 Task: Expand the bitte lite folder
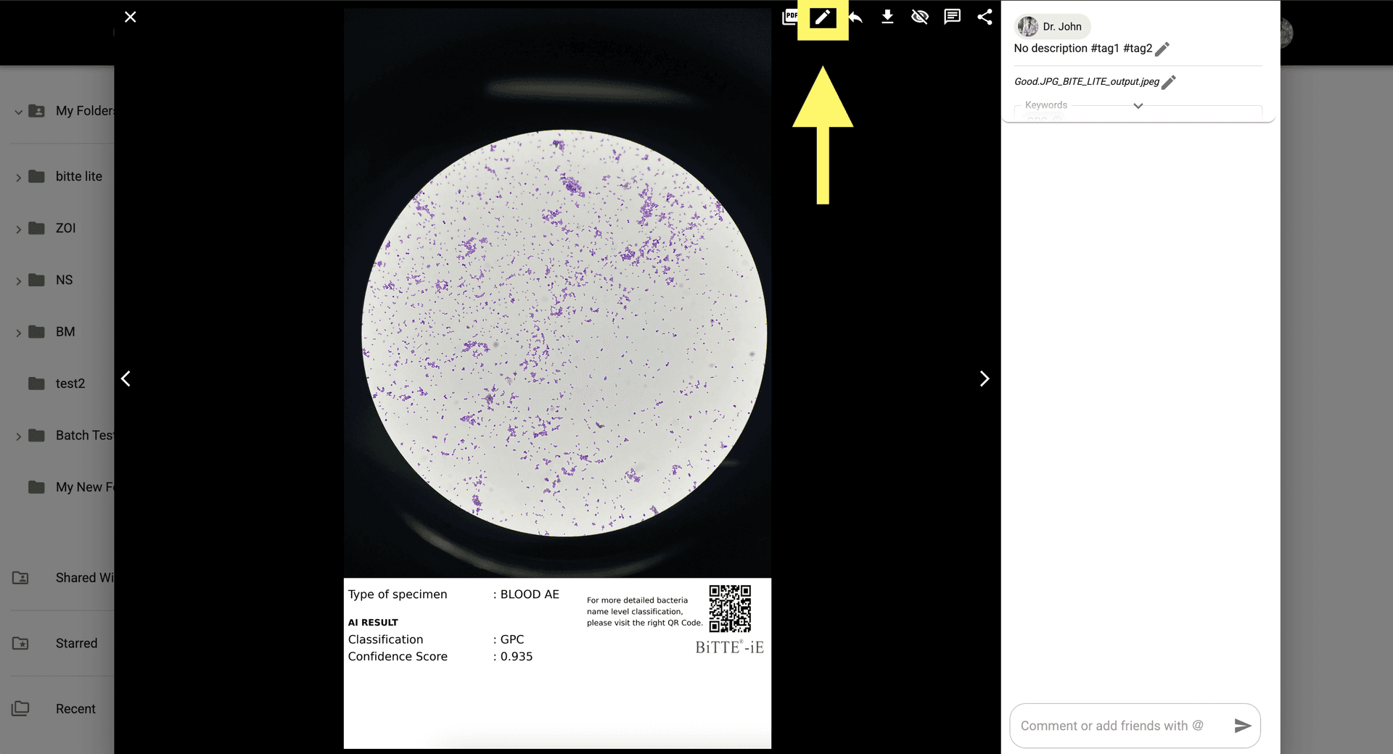[x=18, y=178]
